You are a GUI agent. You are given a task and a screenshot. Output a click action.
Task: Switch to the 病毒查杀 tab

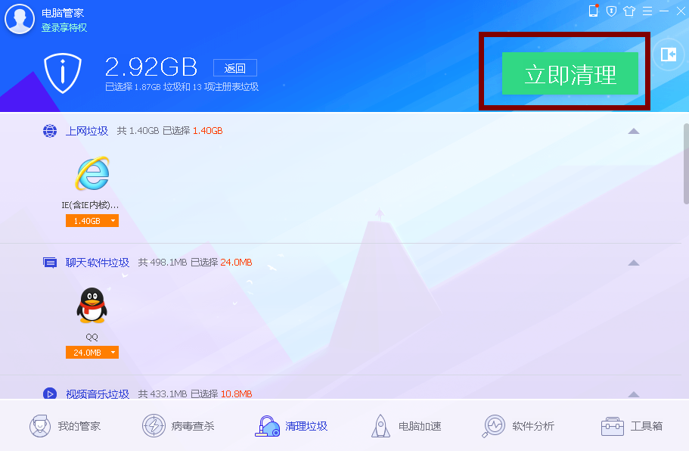pos(178,426)
